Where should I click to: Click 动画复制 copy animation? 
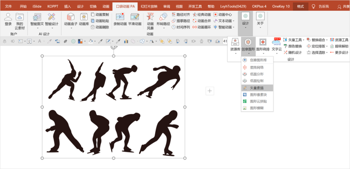(x=100, y=15)
